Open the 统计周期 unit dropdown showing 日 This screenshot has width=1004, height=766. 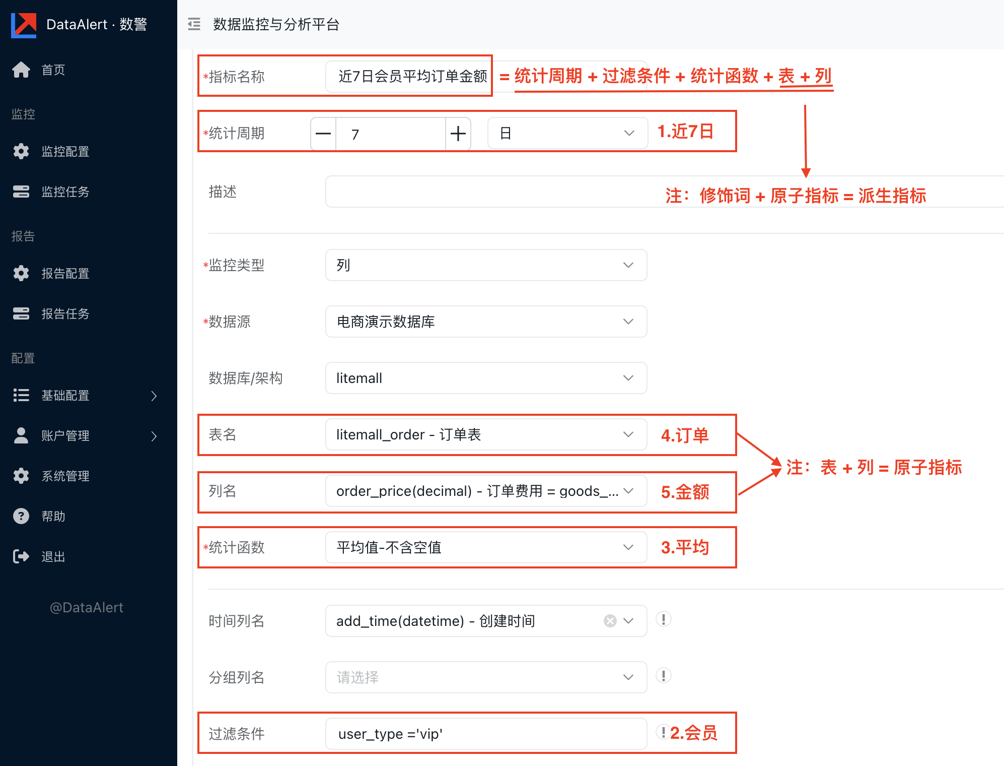tap(567, 134)
